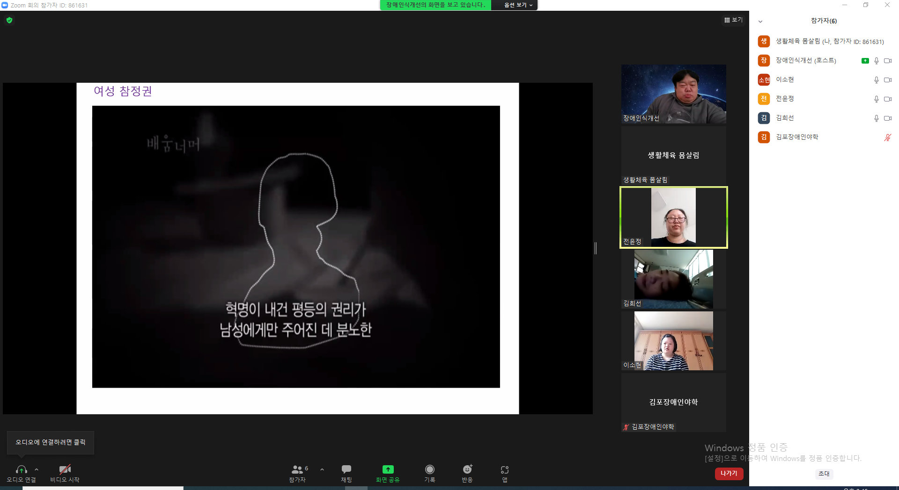899x490 pixels.
Task: Click the green screen share (화면 공유) icon
Action: click(388, 469)
